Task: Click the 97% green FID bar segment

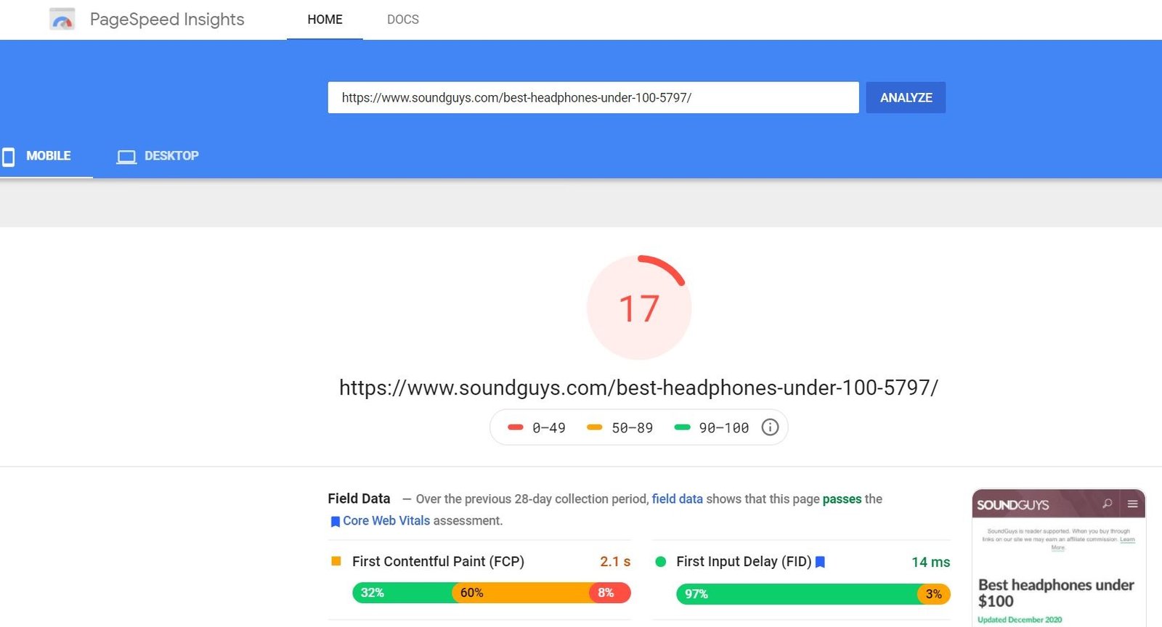Action: pos(798,594)
